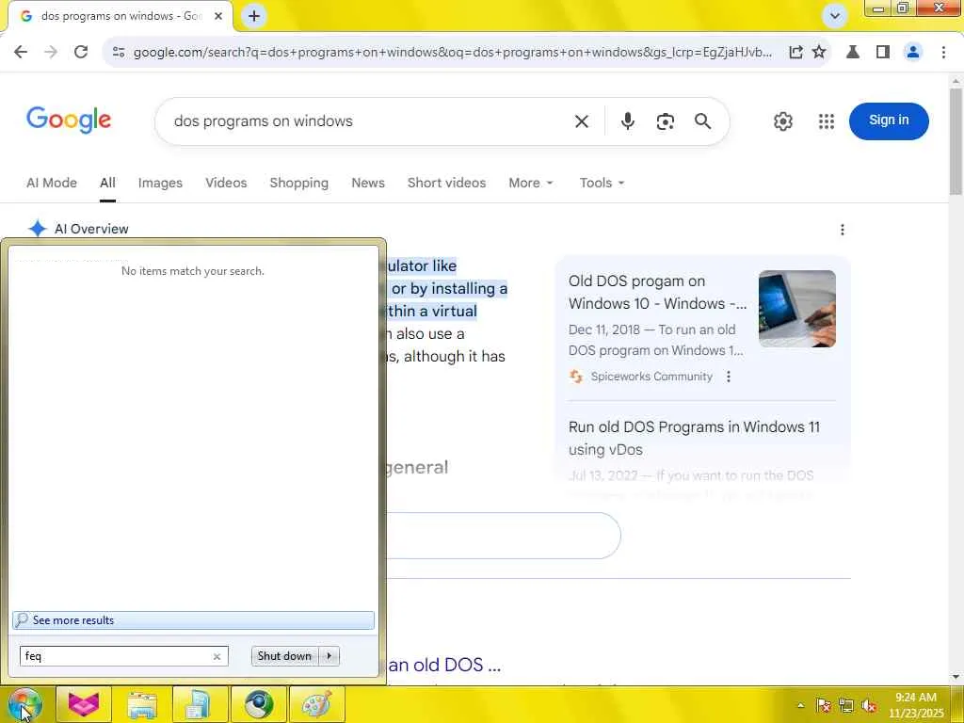Screen dimensions: 964x723
Task: Select the Images tab
Action: 160,184
